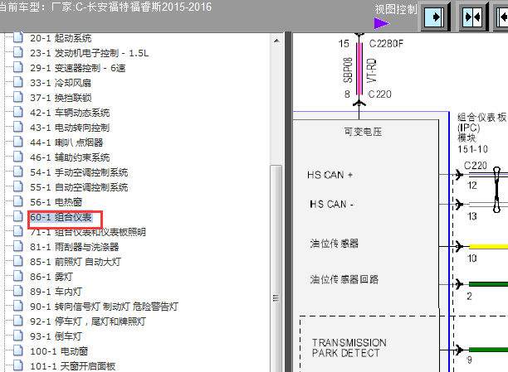Click page icon beside 42-1 车辆动态系统
This screenshot has width=508, height=372.
tap(18, 112)
